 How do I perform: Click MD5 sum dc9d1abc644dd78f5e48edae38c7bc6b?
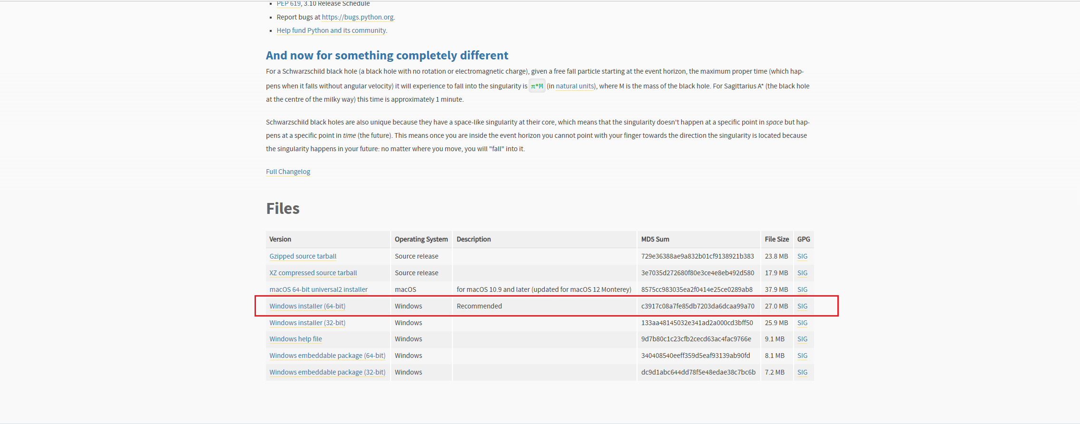698,372
